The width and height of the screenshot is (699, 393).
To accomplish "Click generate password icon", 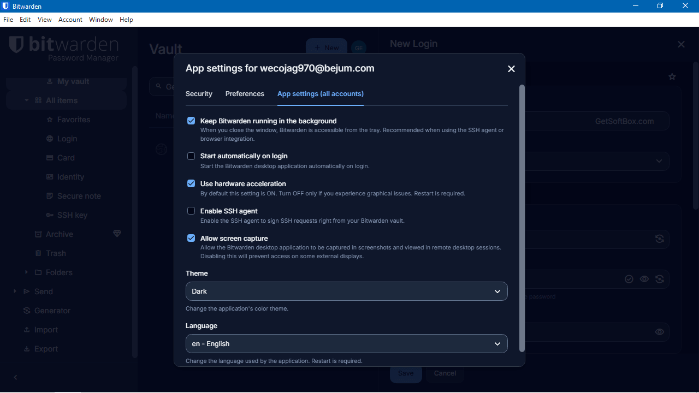I will click(660, 279).
